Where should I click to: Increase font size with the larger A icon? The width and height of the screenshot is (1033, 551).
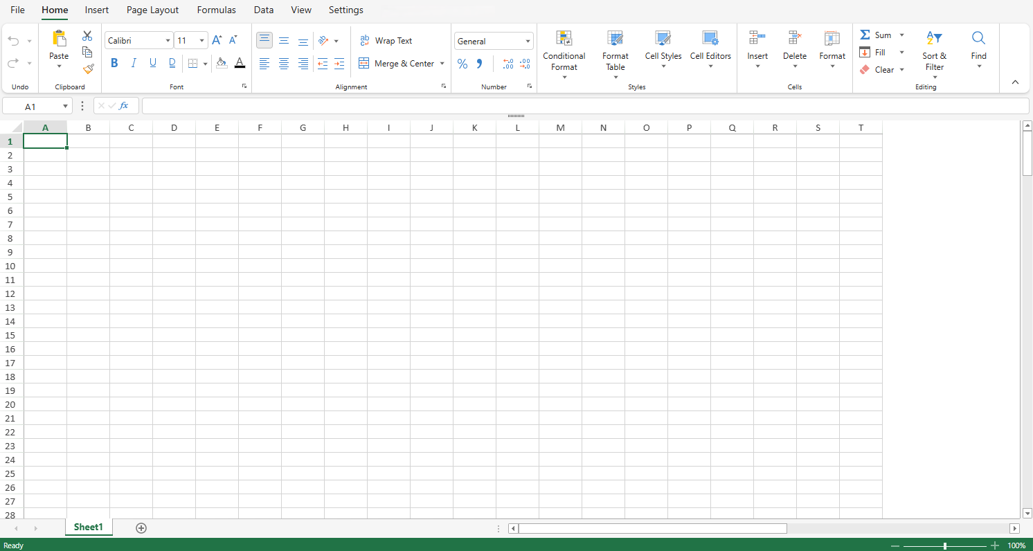[217, 41]
